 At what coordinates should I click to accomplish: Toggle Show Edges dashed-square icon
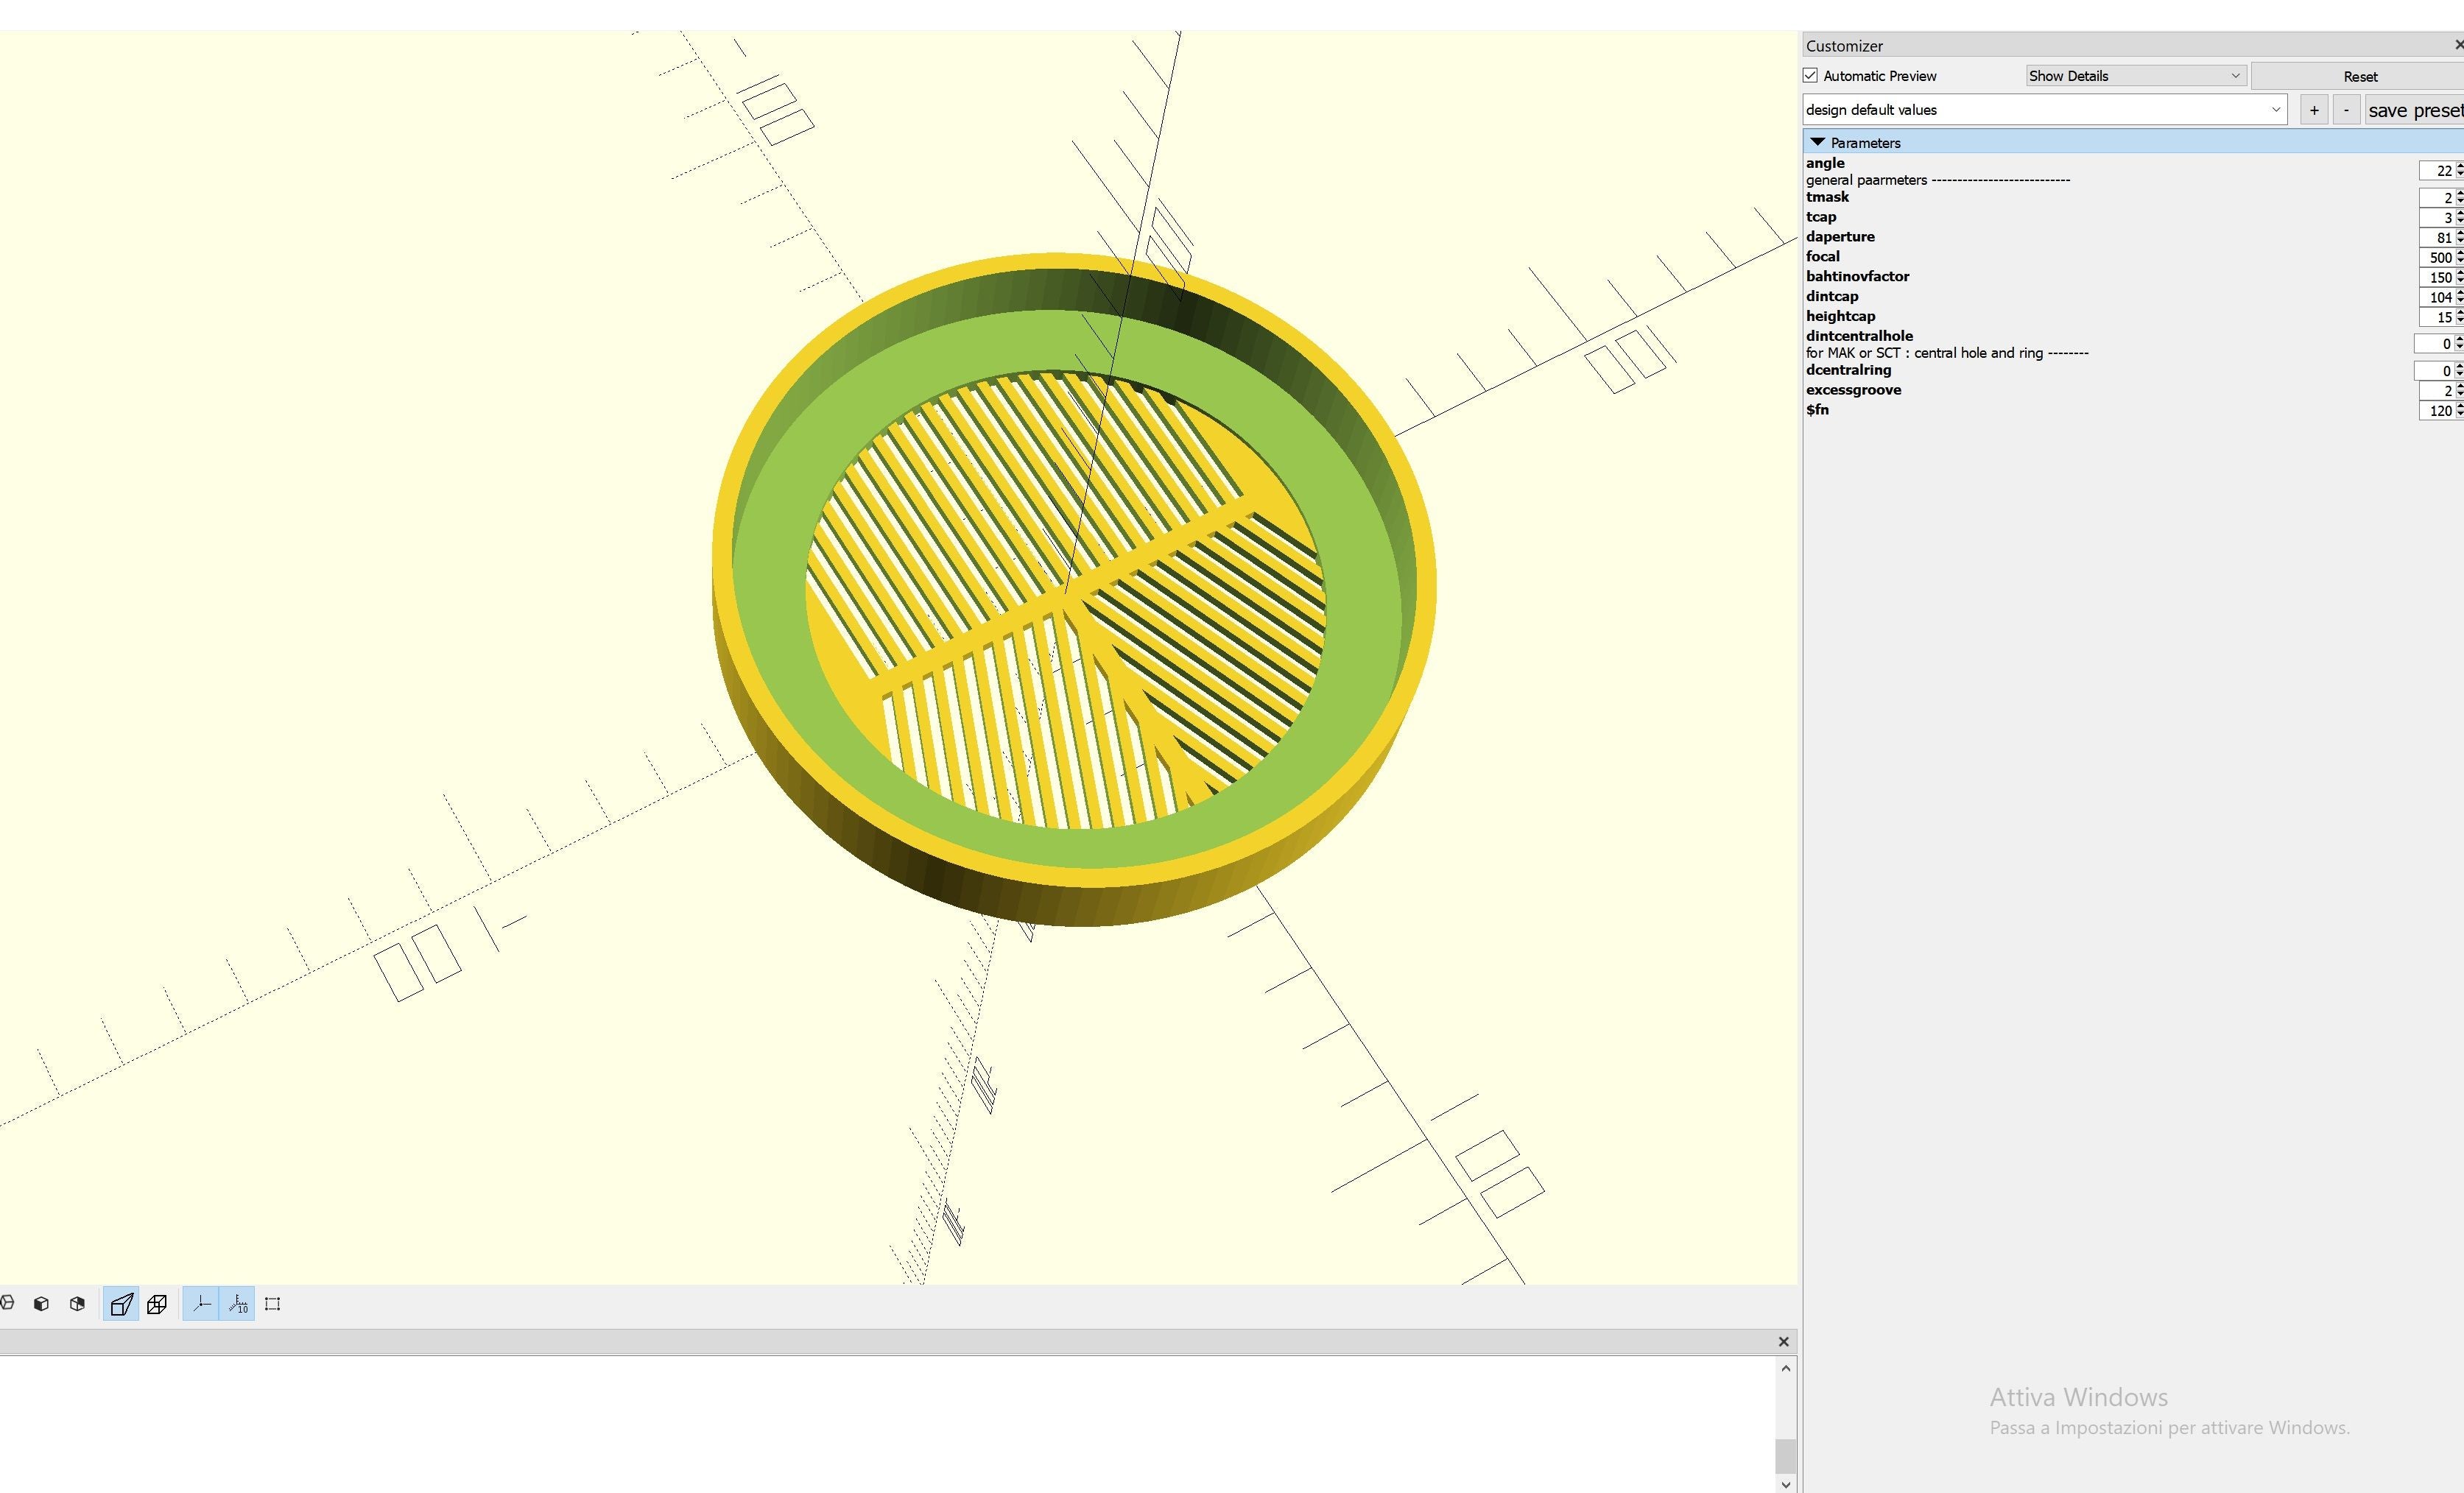[x=272, y=1304]
